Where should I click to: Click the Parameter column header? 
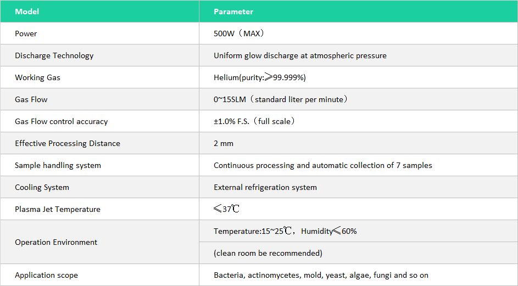click(233, 12)
